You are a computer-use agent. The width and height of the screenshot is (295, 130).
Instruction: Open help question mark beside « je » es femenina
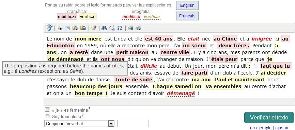point(89,109)
